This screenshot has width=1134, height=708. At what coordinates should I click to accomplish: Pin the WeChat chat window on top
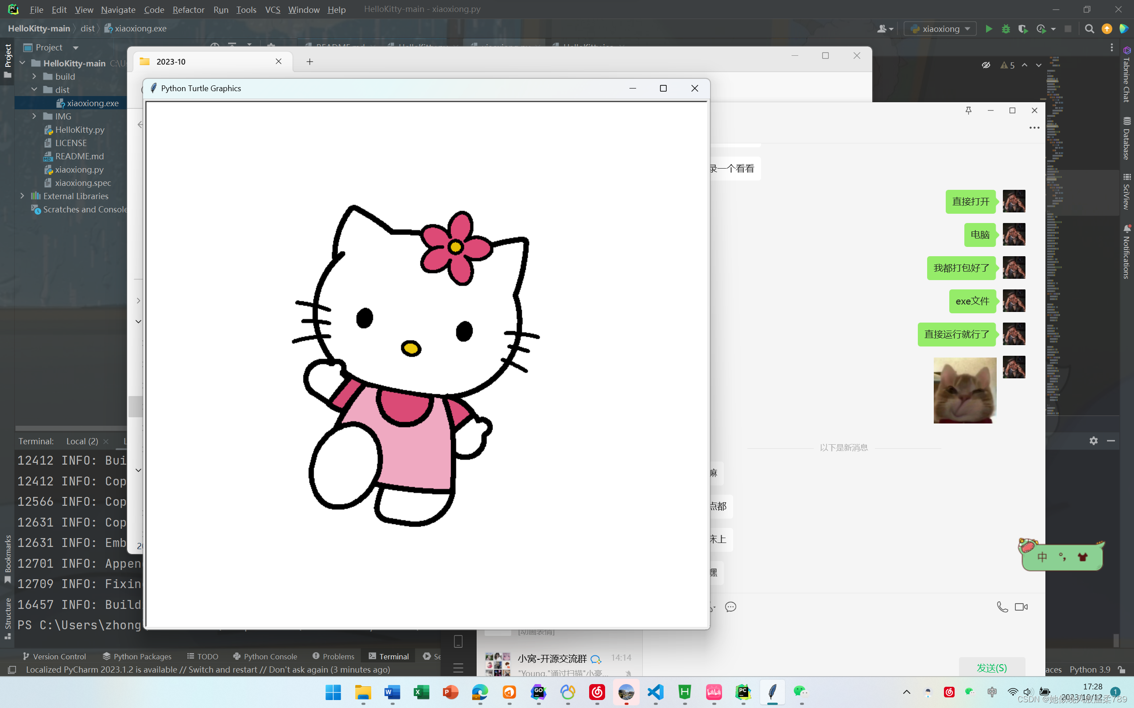point(969,110)
